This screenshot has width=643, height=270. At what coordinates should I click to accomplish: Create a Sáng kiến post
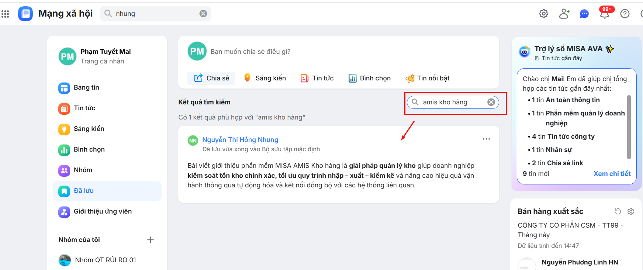[265, 78]
